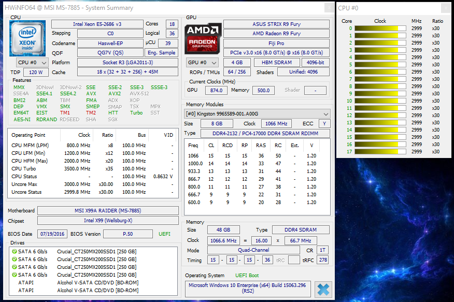The image size is (454, 302).
Task: Click the ROPs / TMUs 64 / 256 field
Action: click(237, 71)
